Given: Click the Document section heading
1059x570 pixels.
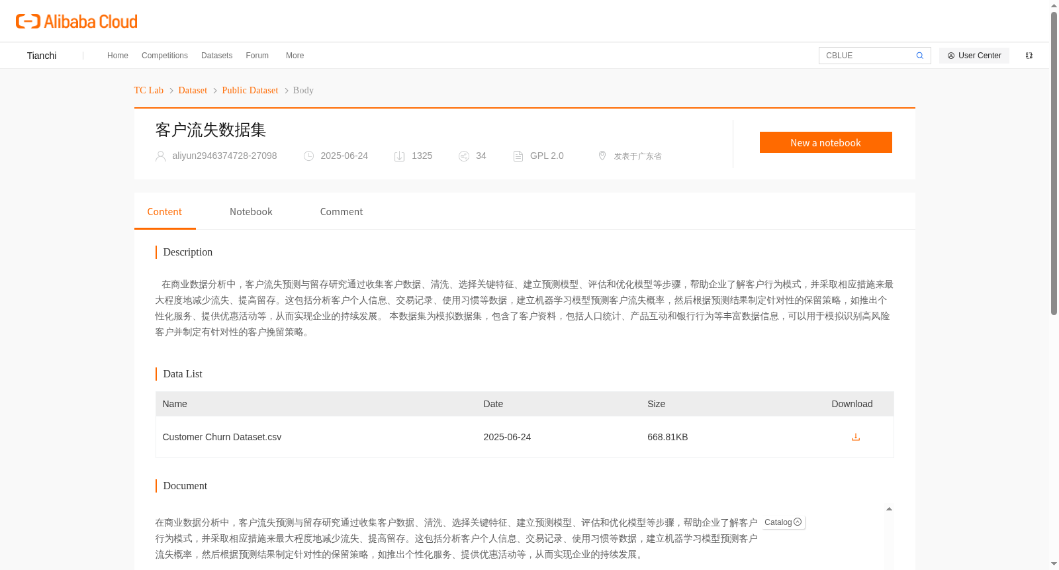Looking at the screenshot, I should [x=185, y=486].
